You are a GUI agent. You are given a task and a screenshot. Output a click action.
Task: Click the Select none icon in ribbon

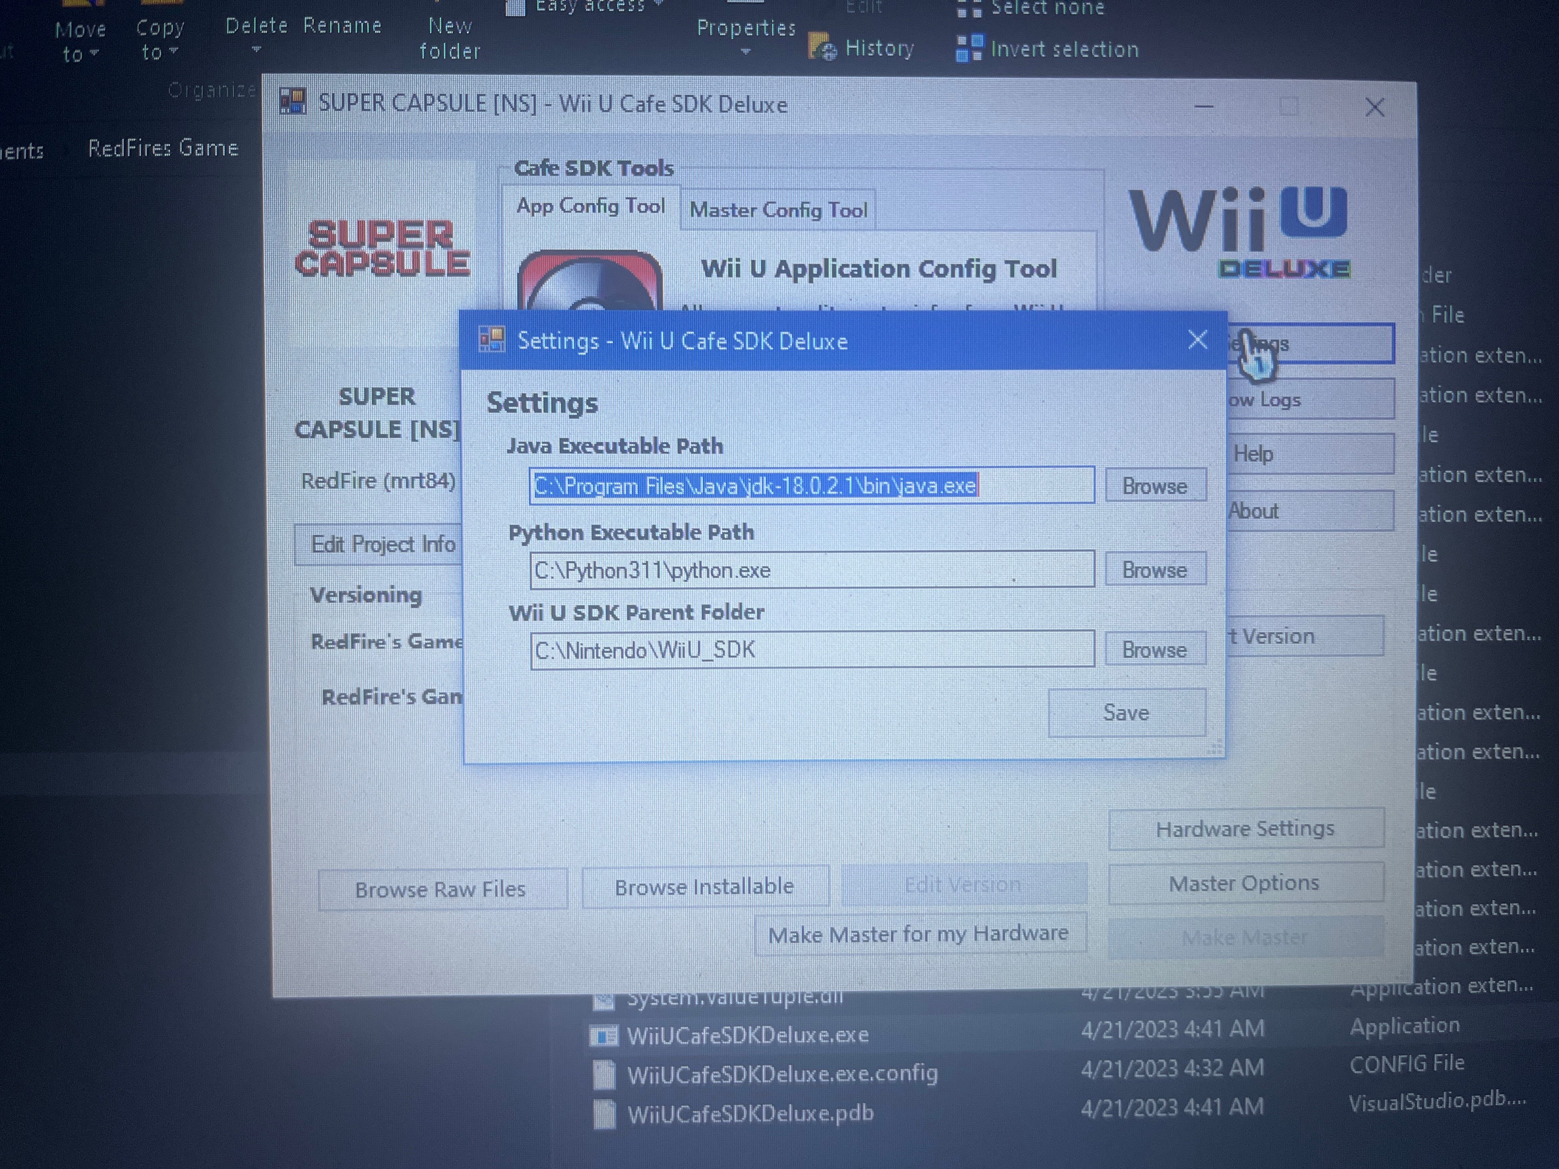(x=969, y=9)
